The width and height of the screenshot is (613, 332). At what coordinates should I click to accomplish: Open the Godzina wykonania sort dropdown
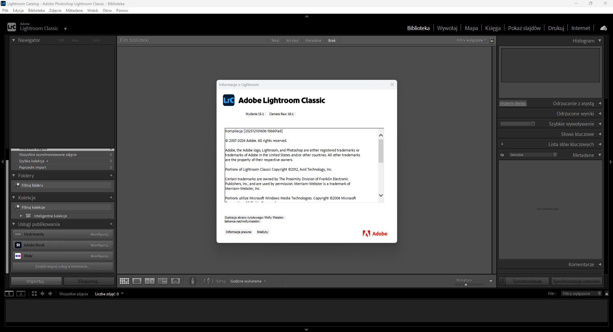point(248,281)
